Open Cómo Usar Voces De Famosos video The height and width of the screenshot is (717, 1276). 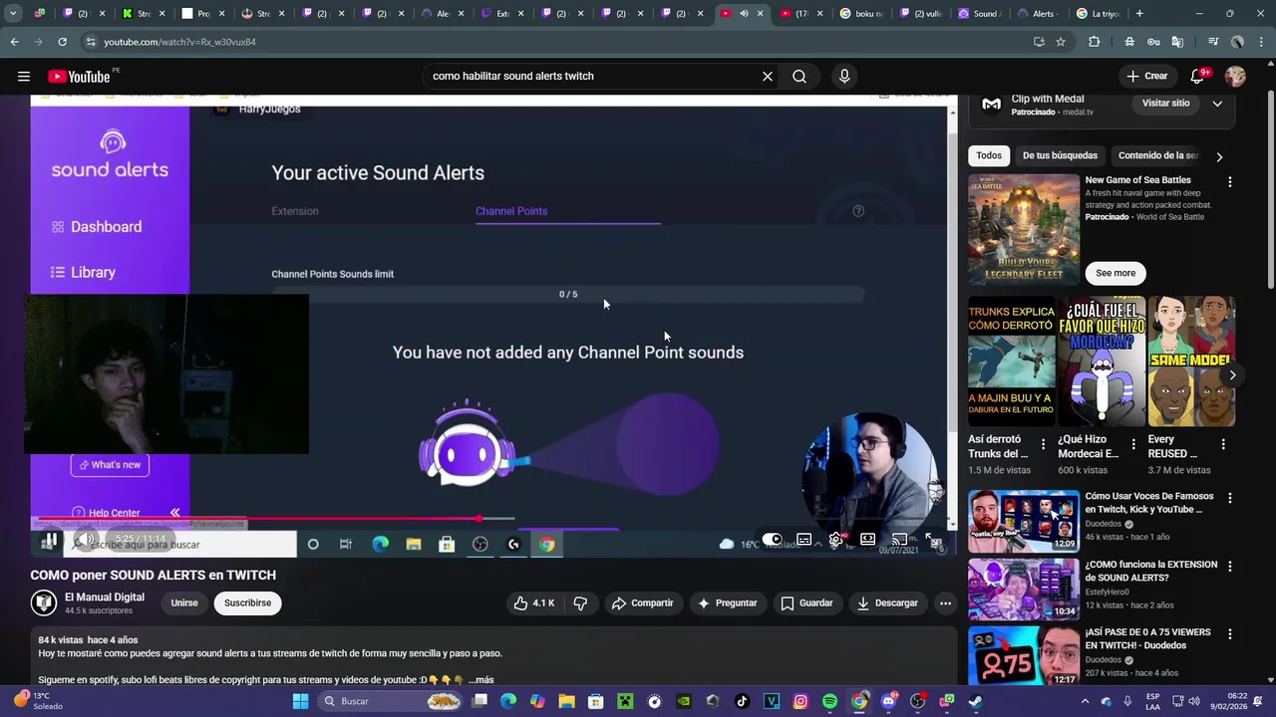click(x=1024, y=521)
